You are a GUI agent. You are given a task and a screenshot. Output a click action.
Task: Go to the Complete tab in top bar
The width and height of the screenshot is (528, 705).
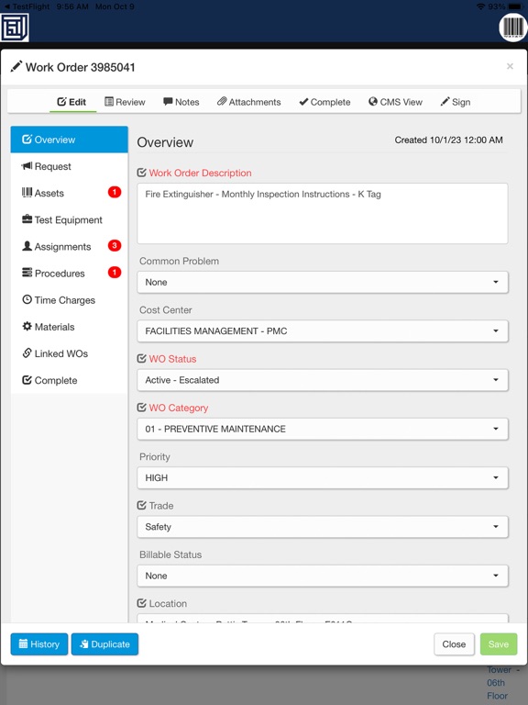324,102
